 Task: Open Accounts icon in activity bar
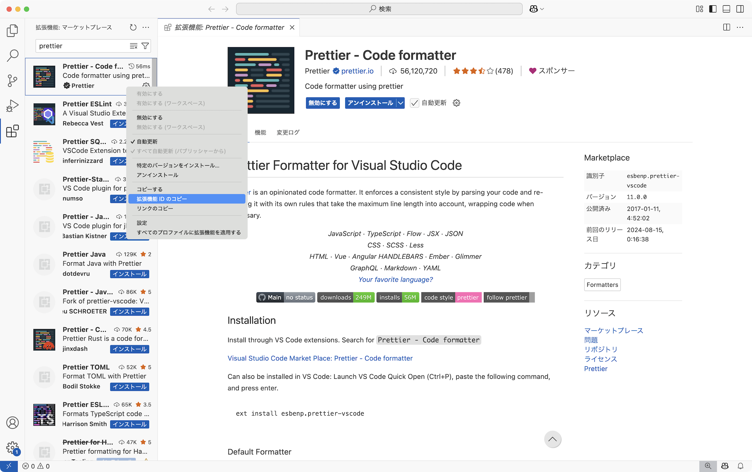(12, 423)
